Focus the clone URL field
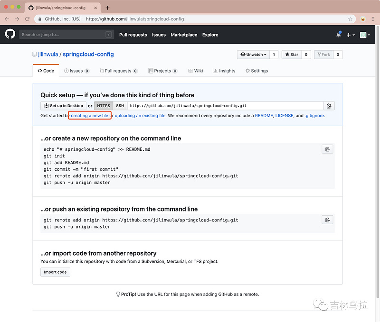This screenshot has width=380, height=322. (225, 106)
